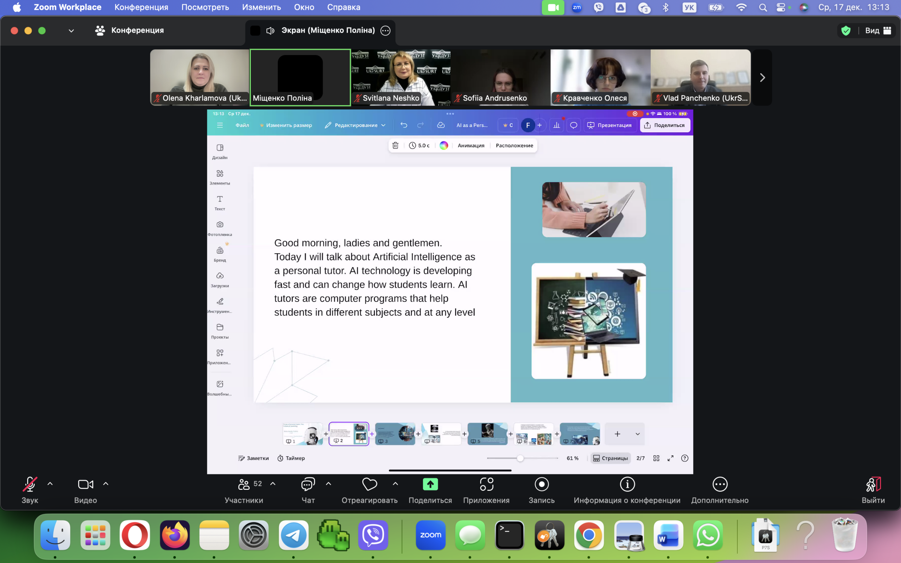Screen dimensions: 901x563
Task: Open the More options ellipsis button
Action: pyautogui.click(x=719, y=484)
